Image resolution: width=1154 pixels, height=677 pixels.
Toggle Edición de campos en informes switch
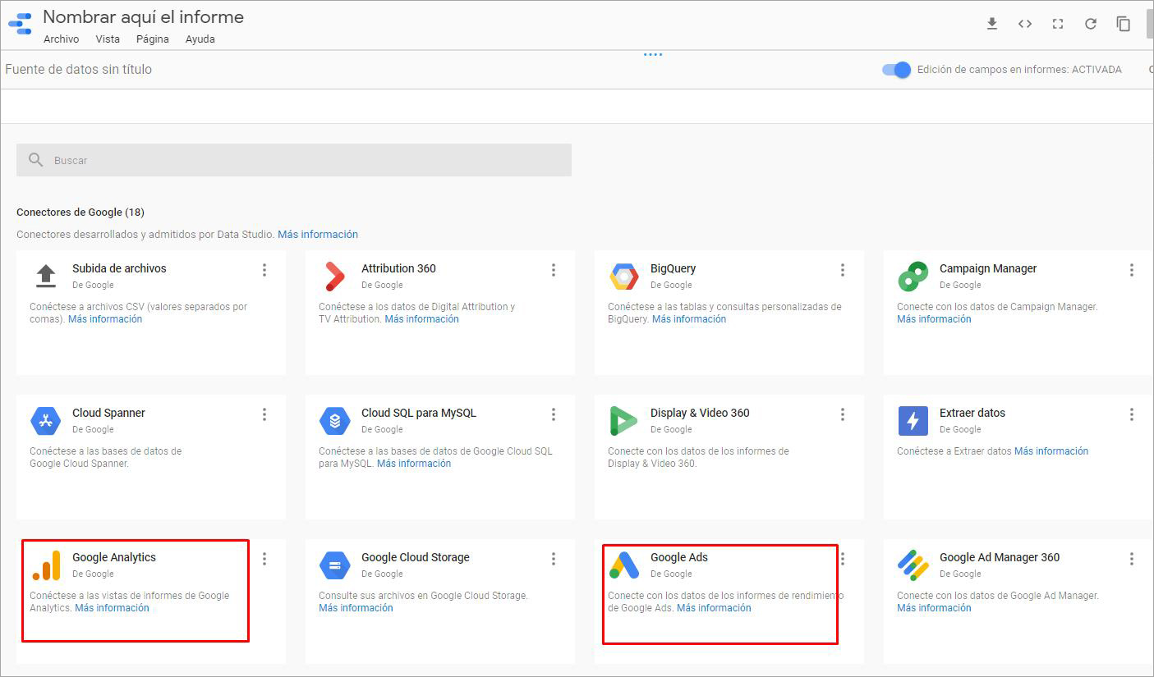pos(896,70)
